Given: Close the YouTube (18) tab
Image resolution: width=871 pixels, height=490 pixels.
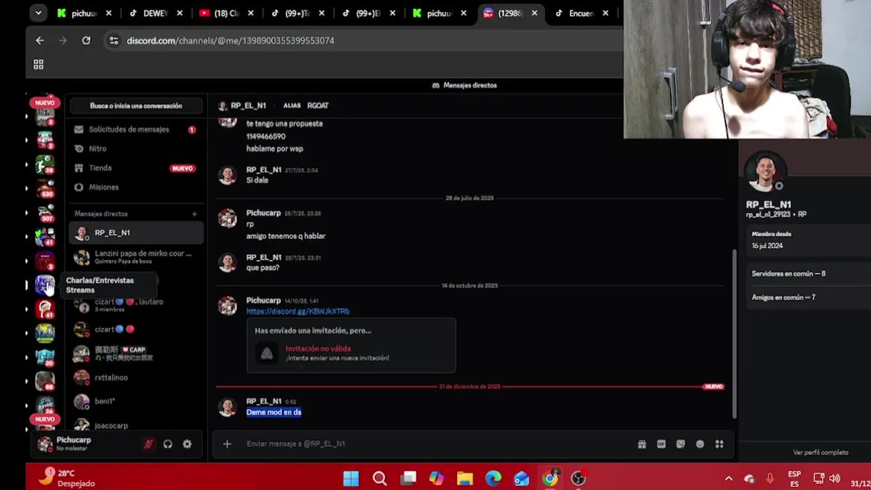Looking at the screenshot, I should tap(251, 13).
